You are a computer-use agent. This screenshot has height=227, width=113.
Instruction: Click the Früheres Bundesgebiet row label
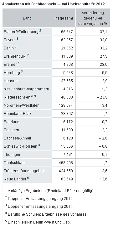pos(24,171)
